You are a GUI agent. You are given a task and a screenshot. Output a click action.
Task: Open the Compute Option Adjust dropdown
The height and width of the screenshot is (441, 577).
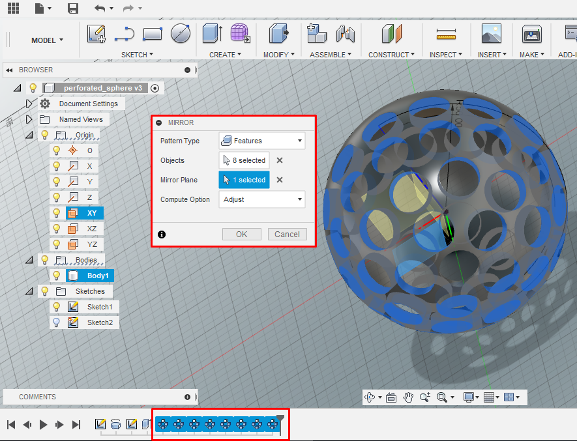(x=262, y=199)
